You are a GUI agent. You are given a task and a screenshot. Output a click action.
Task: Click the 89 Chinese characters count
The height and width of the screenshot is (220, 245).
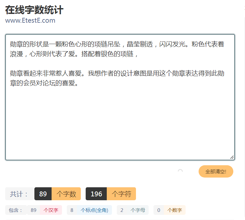pyautogui.click(x=33, y=210)
